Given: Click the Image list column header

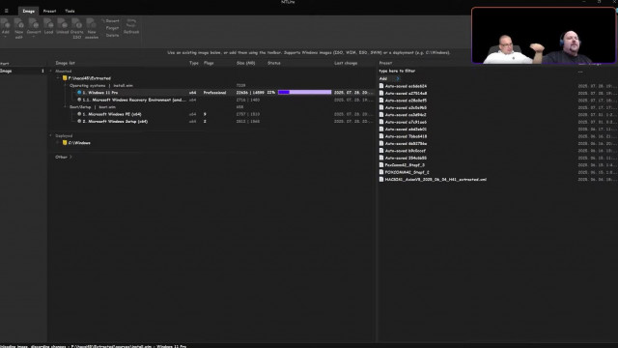Looking at the screenshot, I should point(65,63).
